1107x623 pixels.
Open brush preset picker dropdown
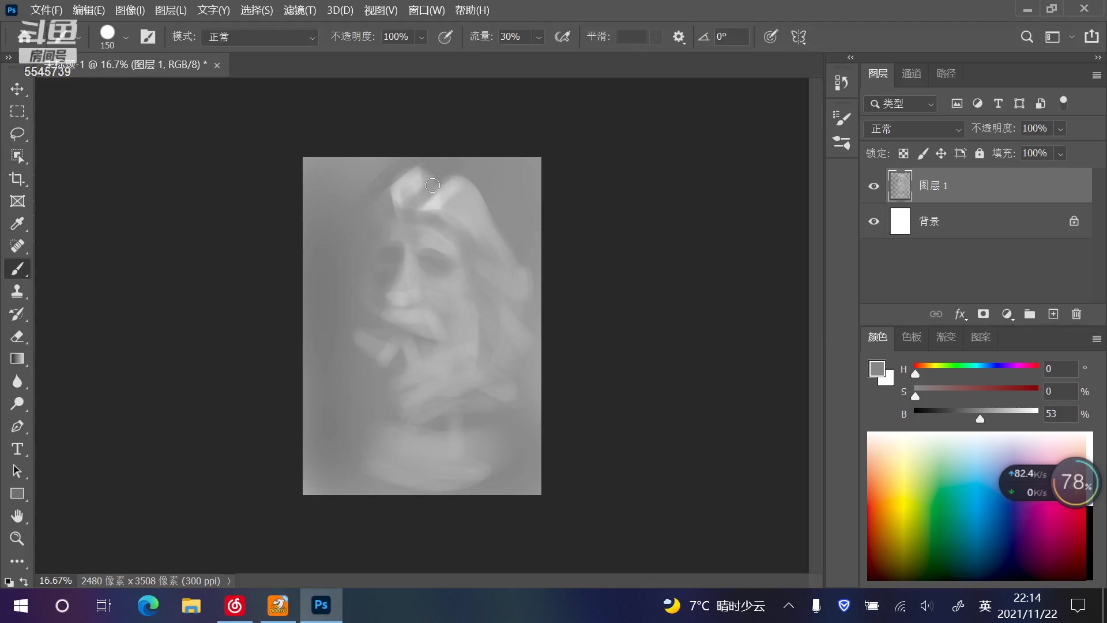(x=126, y=37)
